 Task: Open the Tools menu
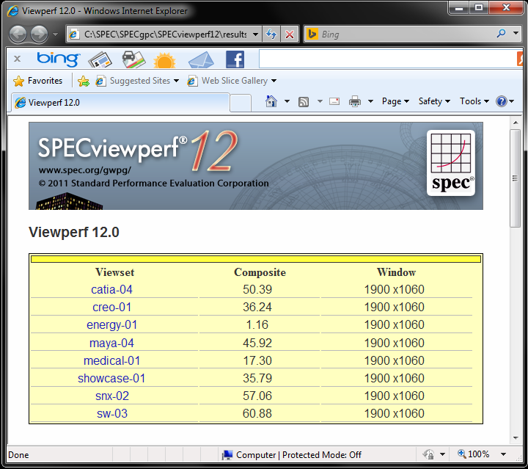[474, 101]
